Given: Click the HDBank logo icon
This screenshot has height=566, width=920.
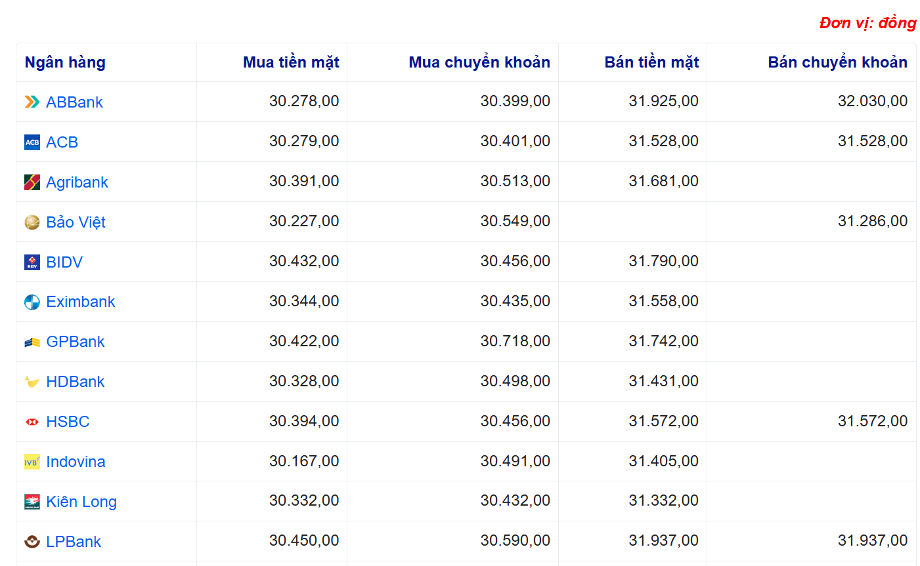Looking at the screenshot, I should point(32,382).
